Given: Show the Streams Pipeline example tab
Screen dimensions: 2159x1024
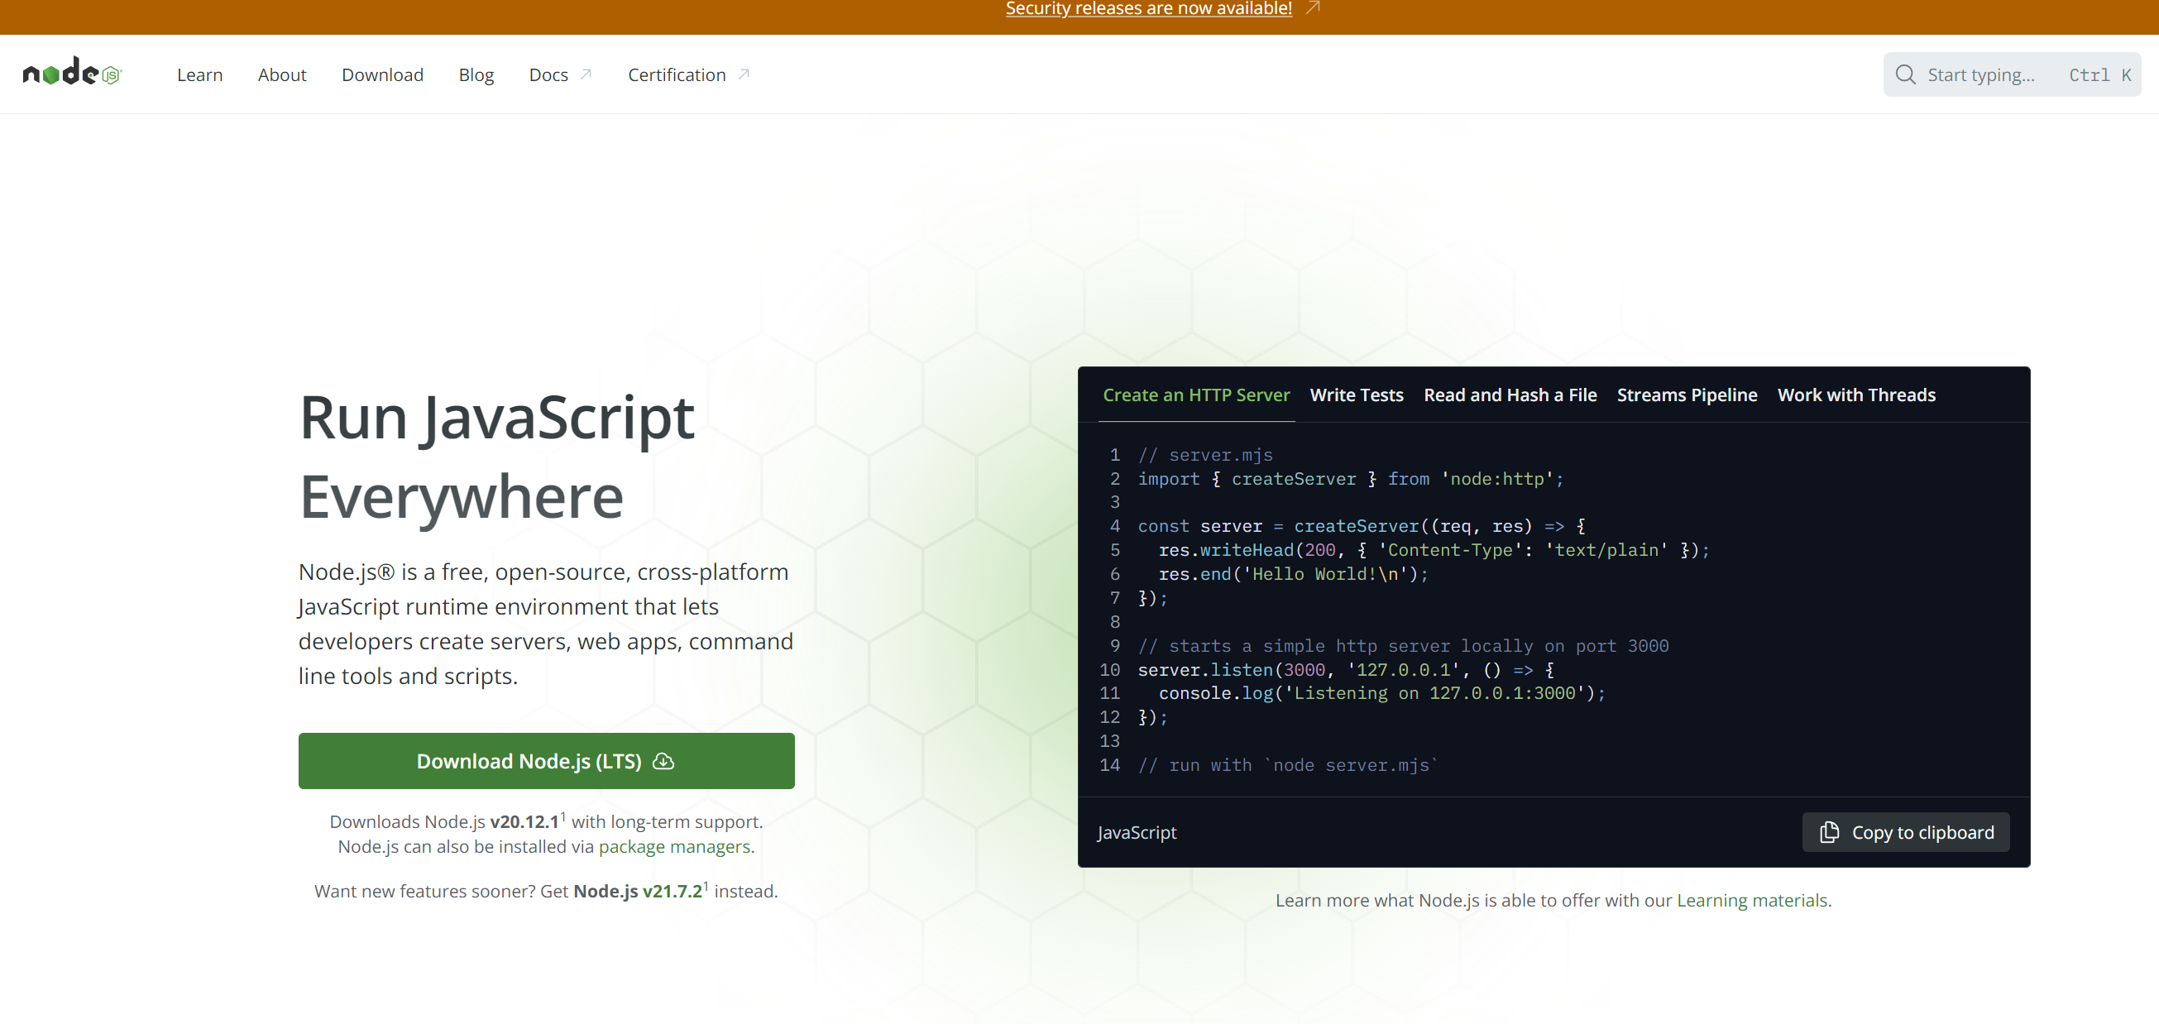Looking at the screenshot, I should (x=1687, y=395).
